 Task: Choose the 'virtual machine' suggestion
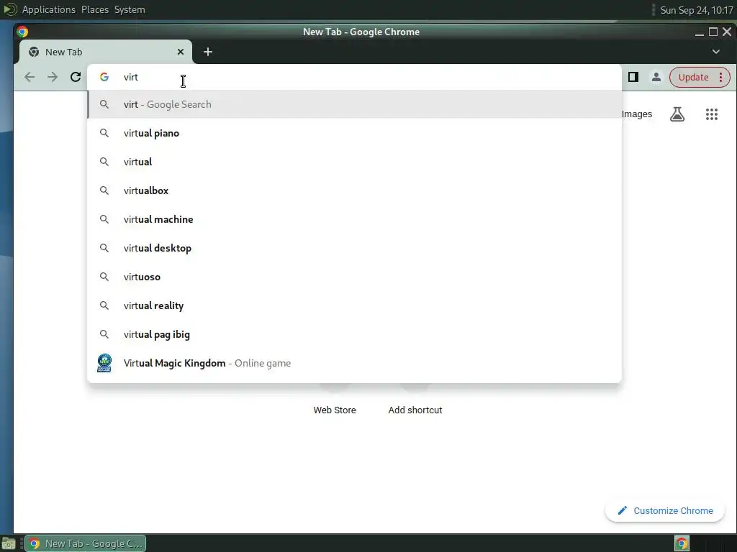click(x=354, y=219)
